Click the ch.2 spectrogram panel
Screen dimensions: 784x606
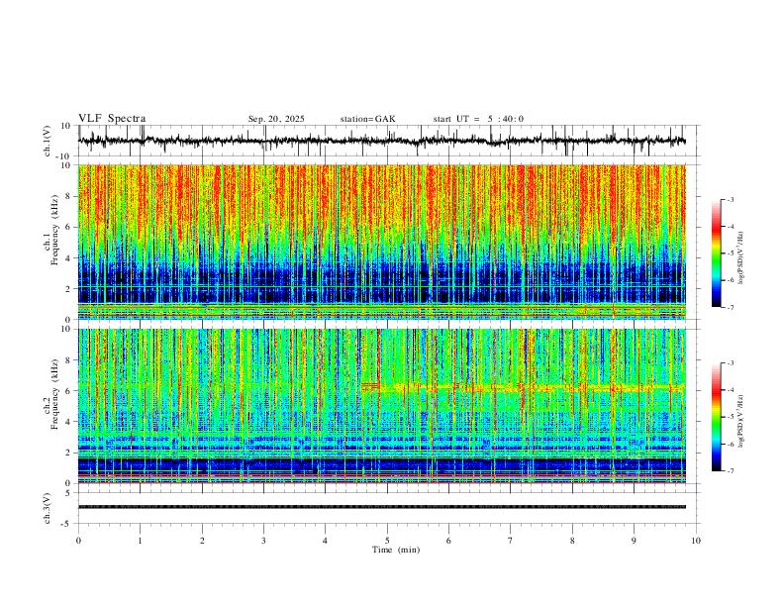(x=381, y=406)
